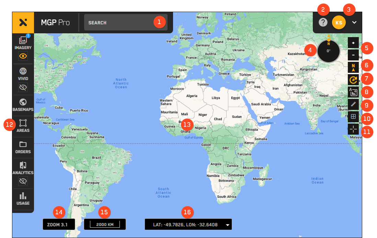Open the Orders folder panel
This screenshot has width=377, height=238.
click(x=23, y=147)
